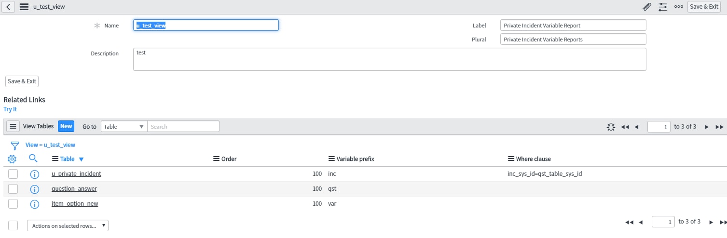Preview question_answer record info icon
The width and height of the screenshot is (727, 238).
point(35,189)
